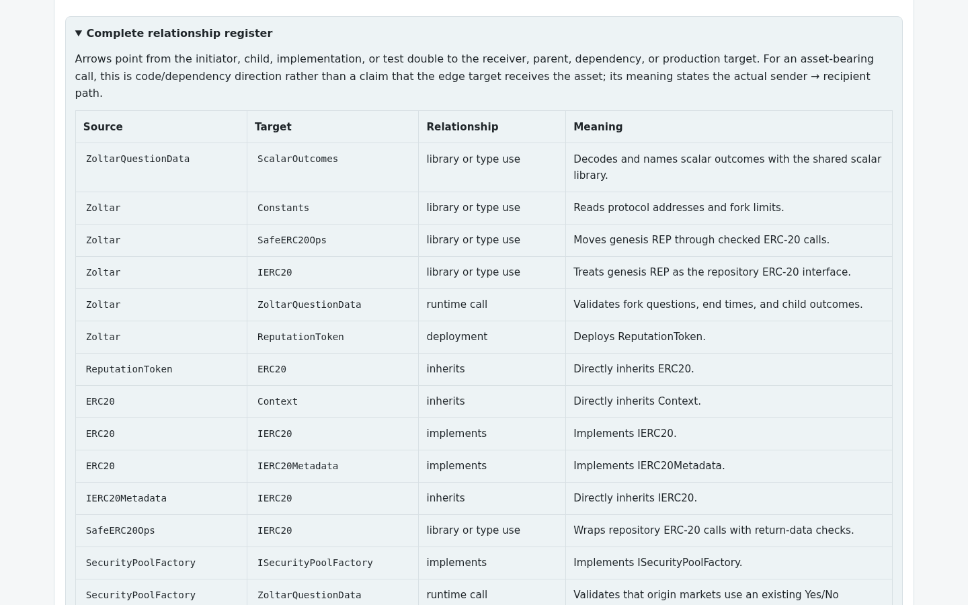The width and height of the screenshot is (968, 605).
Task: Click the deployment relationship cell
Action: pyautogui.click(x=492, y=337)
